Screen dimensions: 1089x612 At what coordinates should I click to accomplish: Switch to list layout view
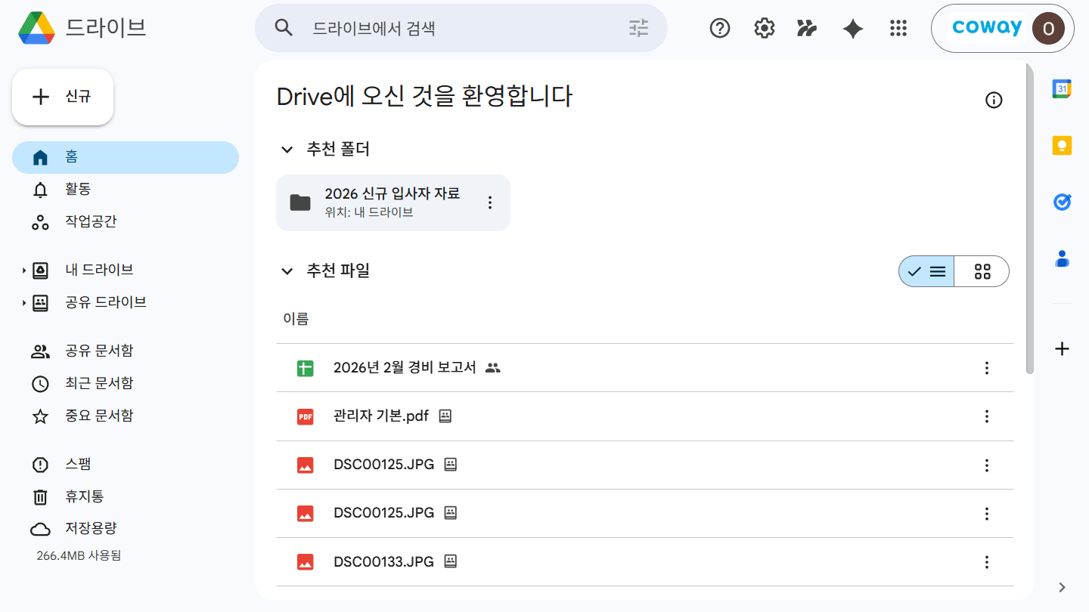tap(926, 271)
